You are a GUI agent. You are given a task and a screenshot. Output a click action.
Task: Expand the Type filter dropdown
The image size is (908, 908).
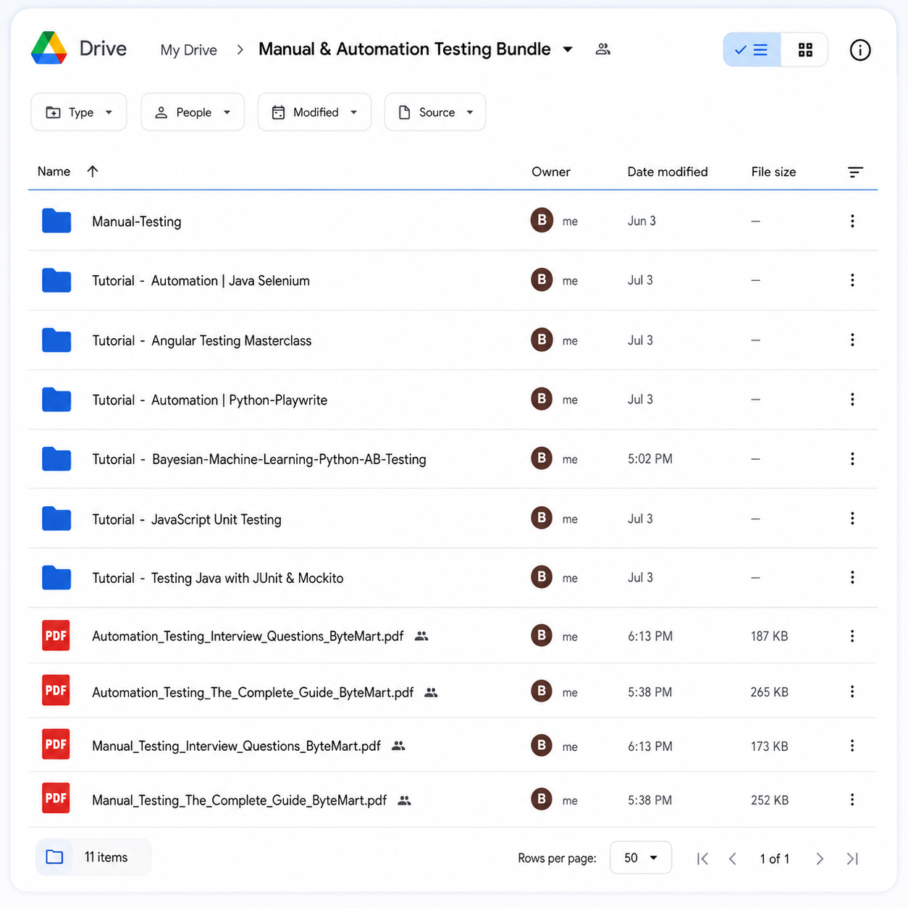pos(79,112)
